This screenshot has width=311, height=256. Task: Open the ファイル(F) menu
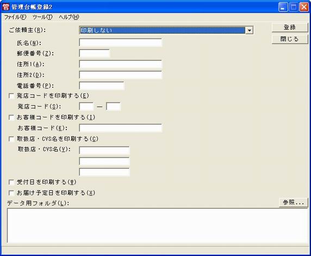15,17
